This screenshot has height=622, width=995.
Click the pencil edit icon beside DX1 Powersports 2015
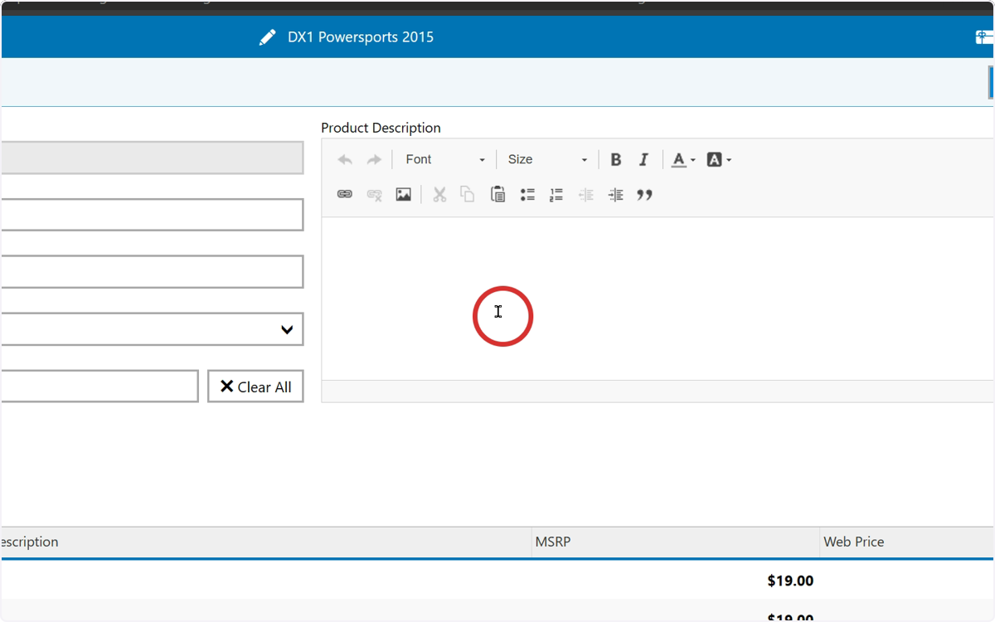click(267, 37)
